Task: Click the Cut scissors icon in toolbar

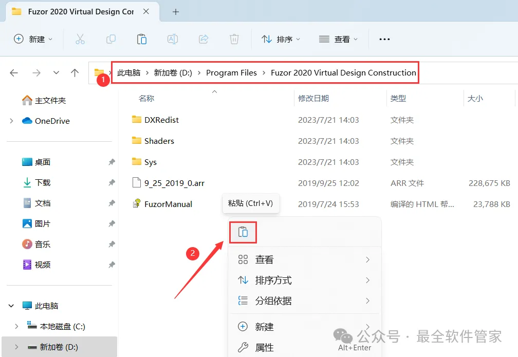Action: (x=80, y=40)
